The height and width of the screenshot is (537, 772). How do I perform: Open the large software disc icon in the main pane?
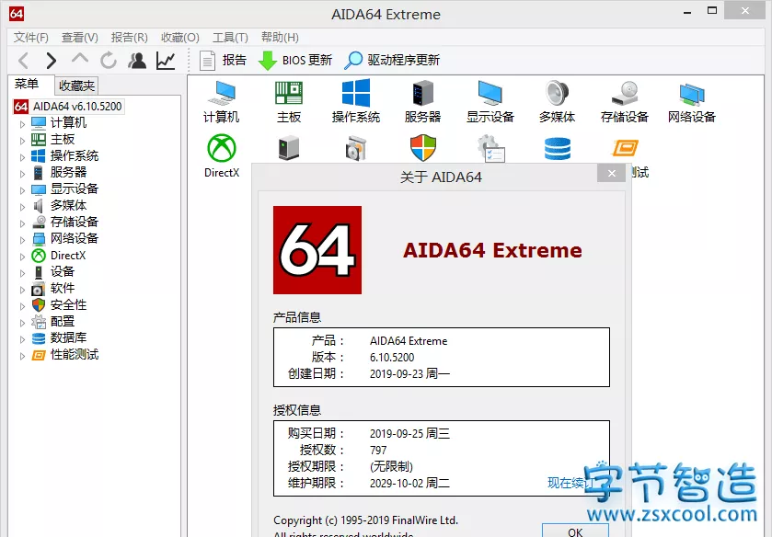(x=355, y=148)
